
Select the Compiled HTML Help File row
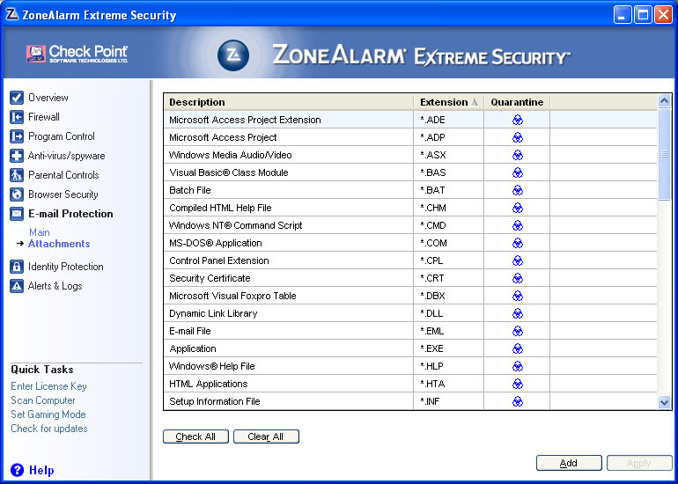point(411,208)
